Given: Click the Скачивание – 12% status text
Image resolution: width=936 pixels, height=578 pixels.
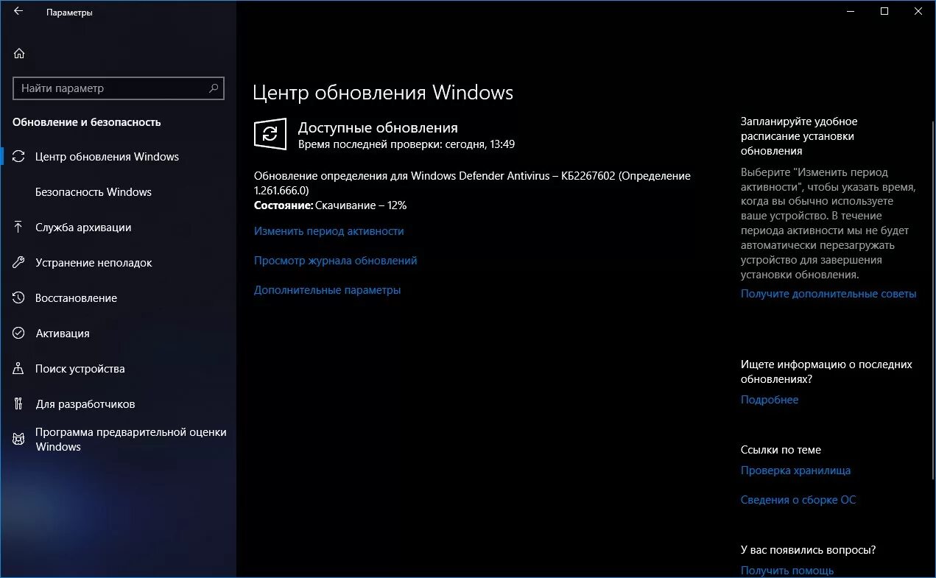Looking at the screenshot, I should tap(362, 205).
